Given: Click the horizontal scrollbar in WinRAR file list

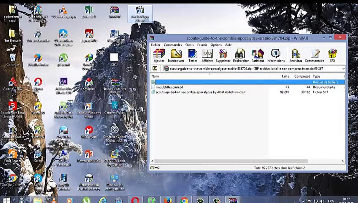Looking at the screenshot, I should point(231,161).
